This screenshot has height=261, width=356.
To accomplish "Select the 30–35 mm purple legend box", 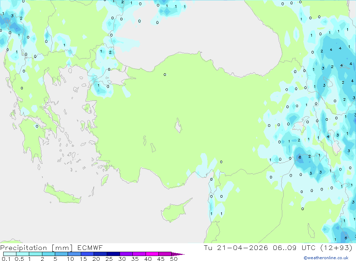I will [126, 254].
